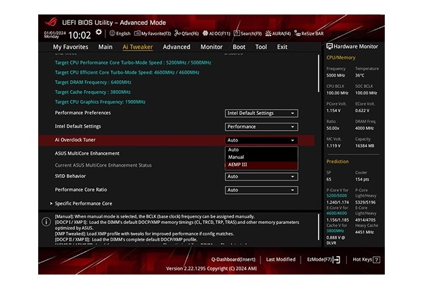The image size is (421, 289).
Task: Click Current ASUS MultiCore Enhancement Status row
Action: click(x=103, y=165)
